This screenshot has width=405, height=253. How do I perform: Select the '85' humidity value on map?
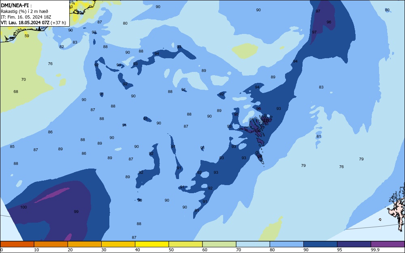(12, 147)
